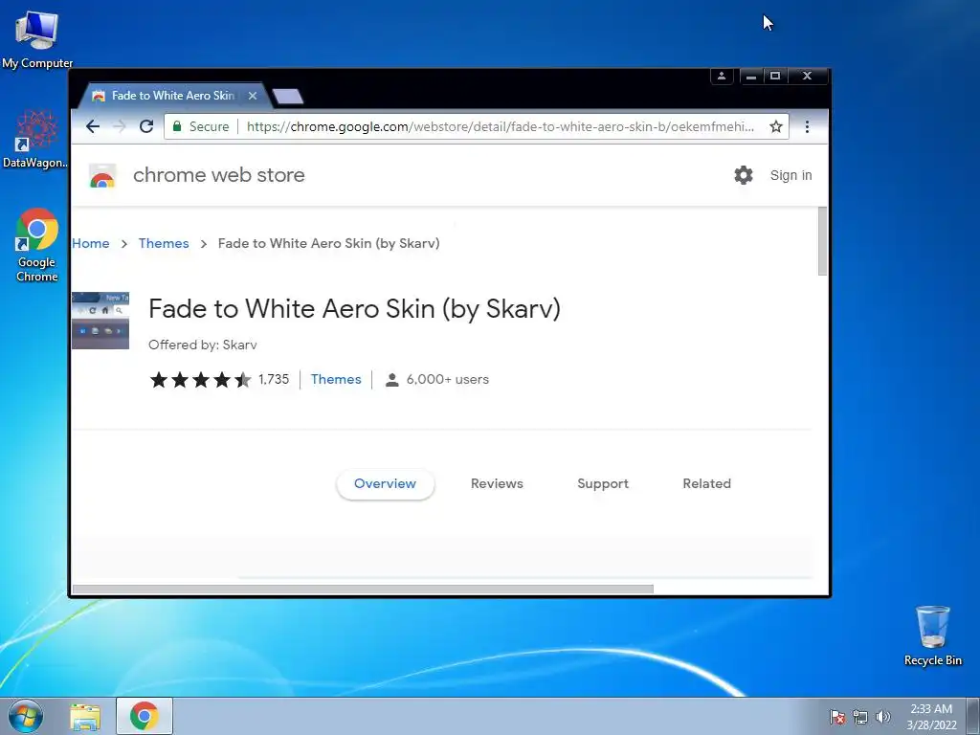Click the star rating of the theme
This screenshot has height=735, width=980.
[x=200, y=379]
